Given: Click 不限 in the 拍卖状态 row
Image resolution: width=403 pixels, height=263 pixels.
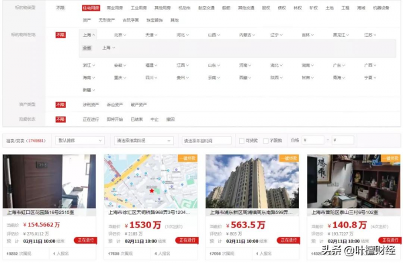Looking at the screenshot, I should click(x=60, y=119).
